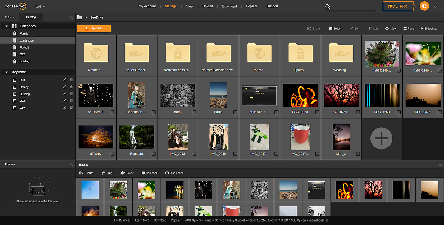This screenshot has width=444, height=225.
Task: Click the large plus add tile
Action: point(382,138)
